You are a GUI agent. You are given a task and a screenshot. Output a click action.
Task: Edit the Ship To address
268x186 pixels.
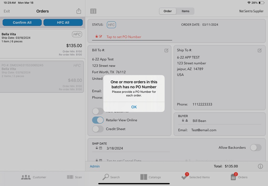tap(259, 50)
